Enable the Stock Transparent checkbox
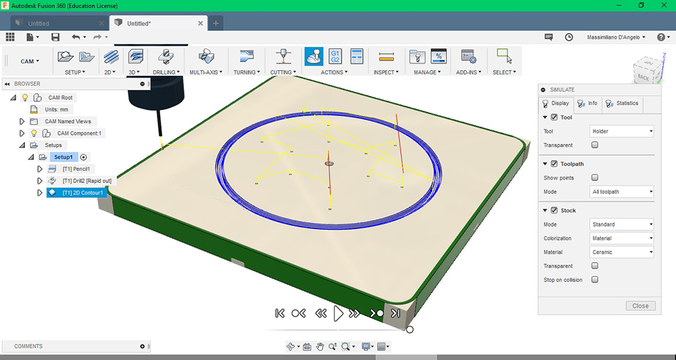 point(595,265)
